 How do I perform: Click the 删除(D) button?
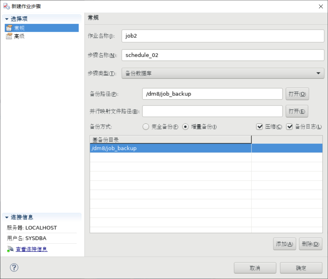[x=310, y=244]
